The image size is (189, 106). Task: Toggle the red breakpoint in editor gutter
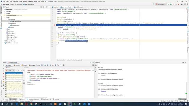click(54, 25)
